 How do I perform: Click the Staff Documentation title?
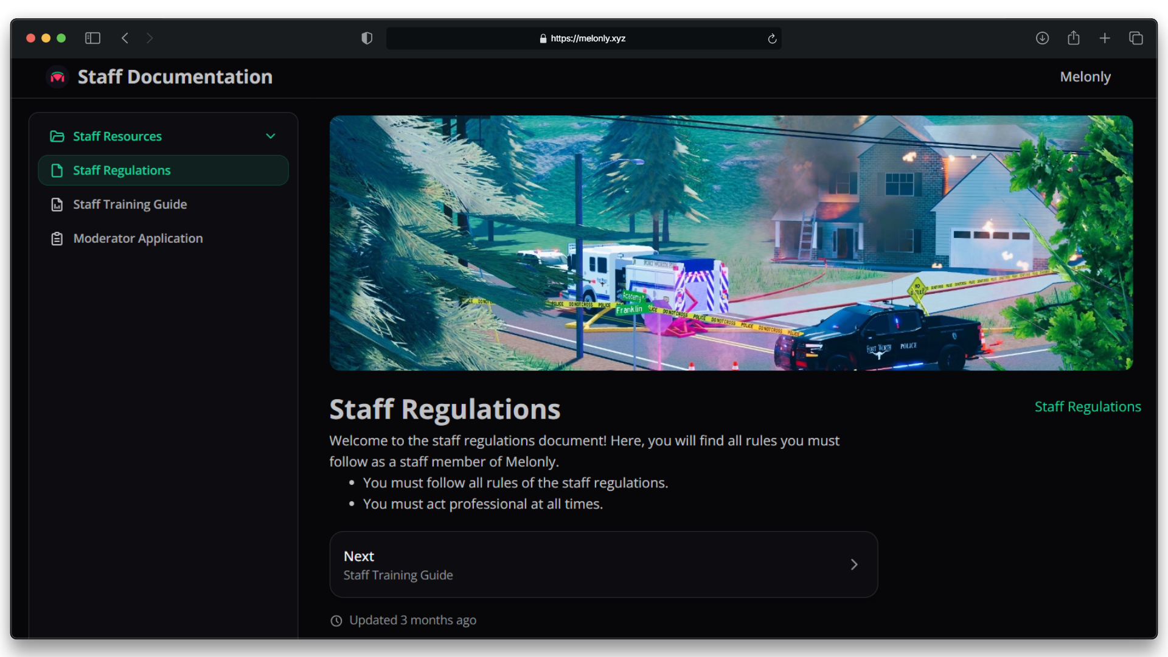point(175,77)
